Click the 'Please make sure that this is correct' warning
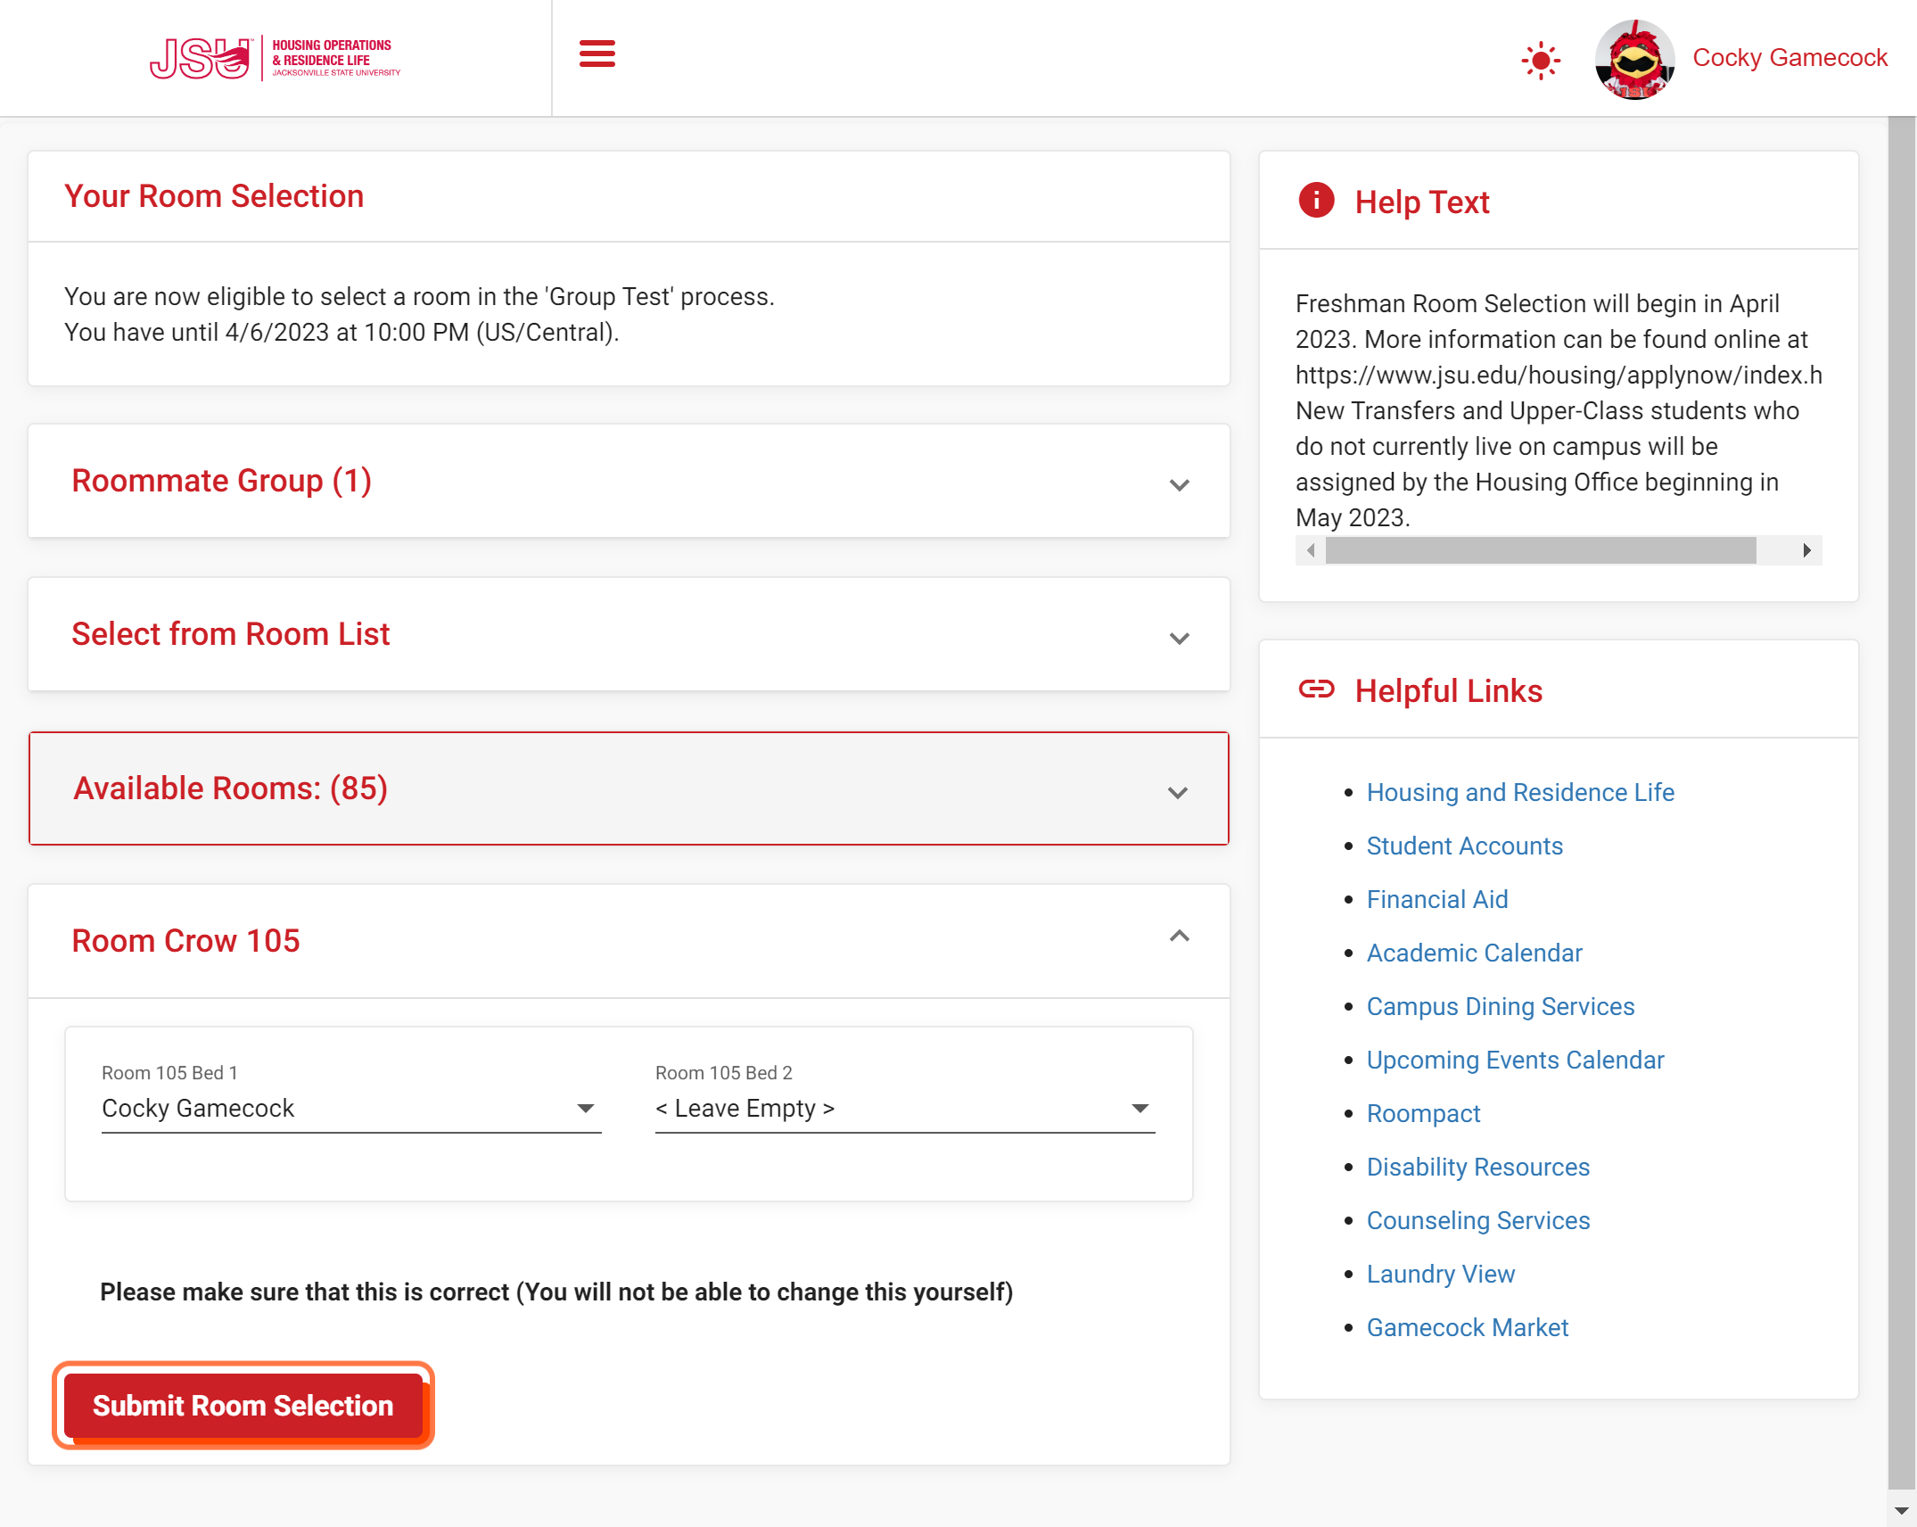 556,1292
